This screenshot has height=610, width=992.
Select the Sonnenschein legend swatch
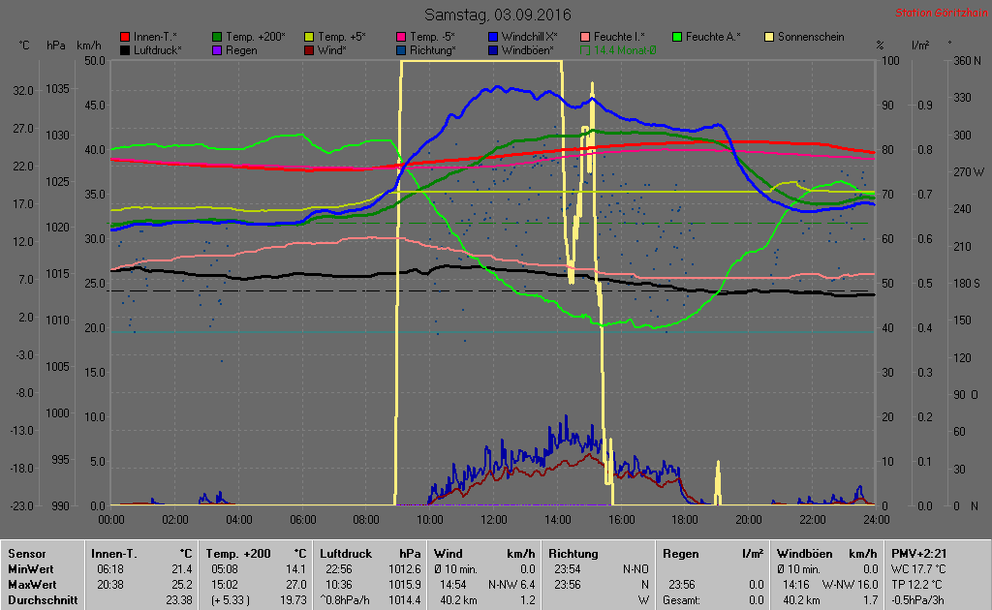pos(769,38)
